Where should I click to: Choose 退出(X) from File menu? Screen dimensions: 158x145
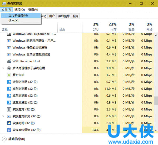[x=21, y=21]
